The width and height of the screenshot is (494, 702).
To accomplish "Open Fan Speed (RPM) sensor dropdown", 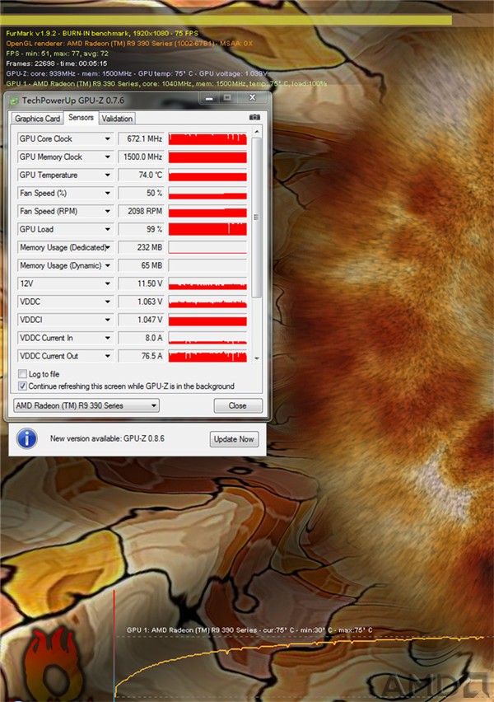I will click(107, 211).
